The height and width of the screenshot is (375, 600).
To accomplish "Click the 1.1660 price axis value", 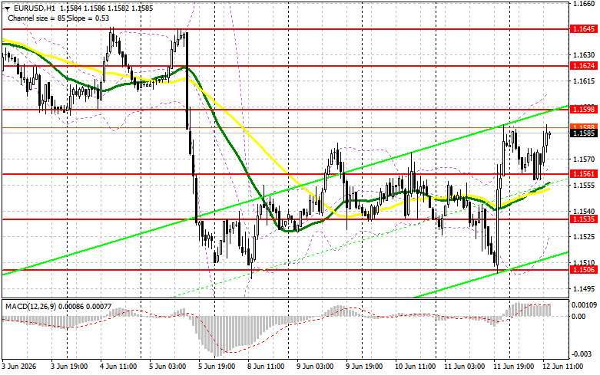I will point(584,3).
